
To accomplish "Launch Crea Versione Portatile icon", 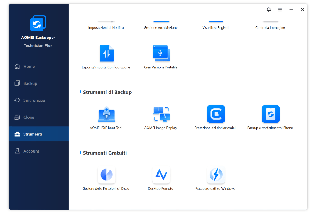I will (161, 54).
